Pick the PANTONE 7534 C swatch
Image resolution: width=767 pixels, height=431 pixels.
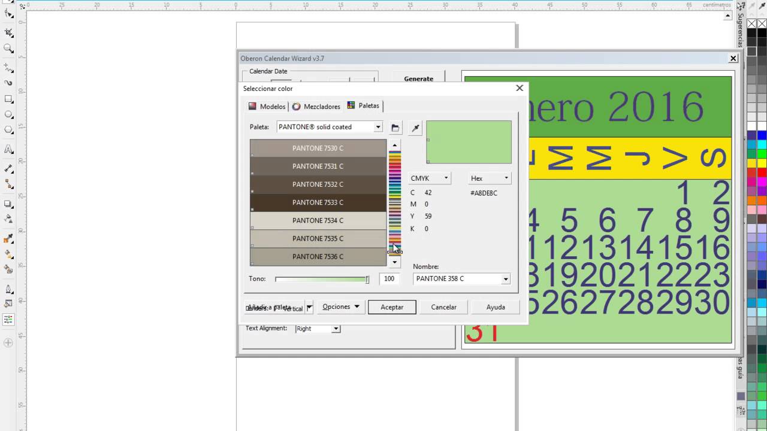(x=318, y=220)
